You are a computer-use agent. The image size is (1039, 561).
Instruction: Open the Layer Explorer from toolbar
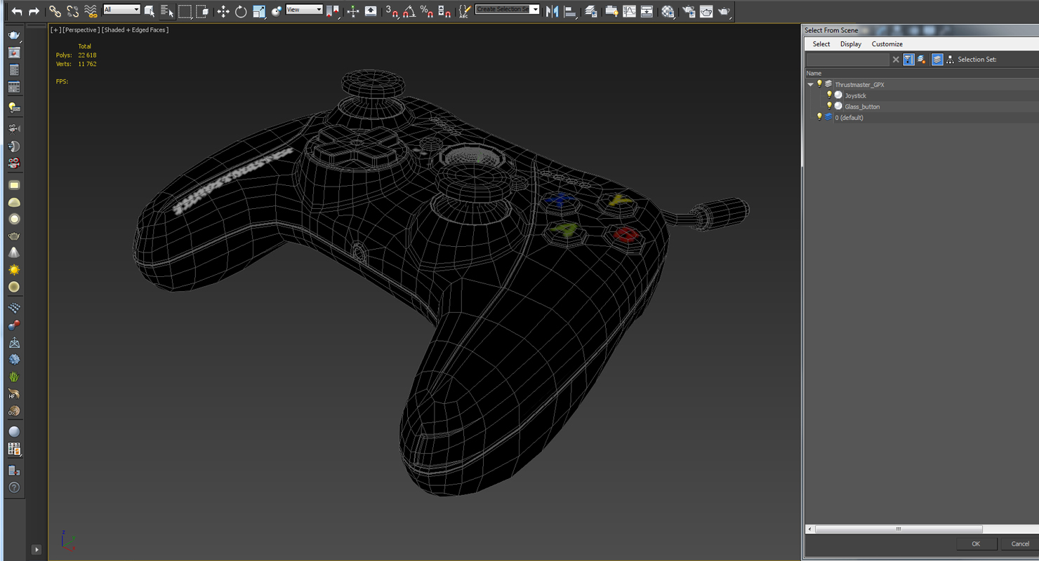pyautogui.click(x=591, y=11)
